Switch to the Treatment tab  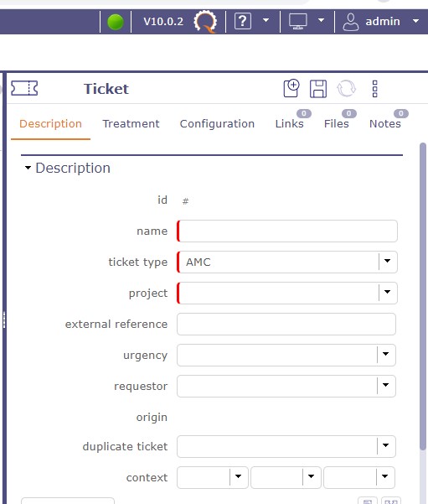tap(131, 124)
